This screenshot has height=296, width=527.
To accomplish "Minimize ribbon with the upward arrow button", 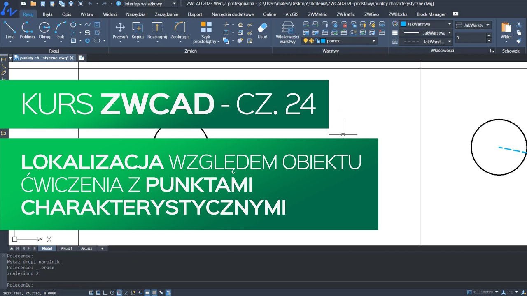I will [x=455, y=14].
